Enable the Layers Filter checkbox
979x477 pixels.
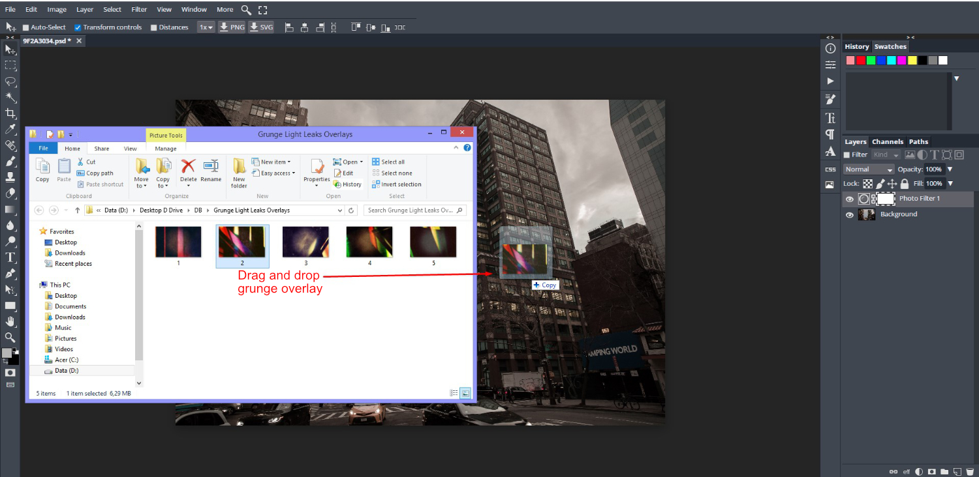tap(847, 155)
